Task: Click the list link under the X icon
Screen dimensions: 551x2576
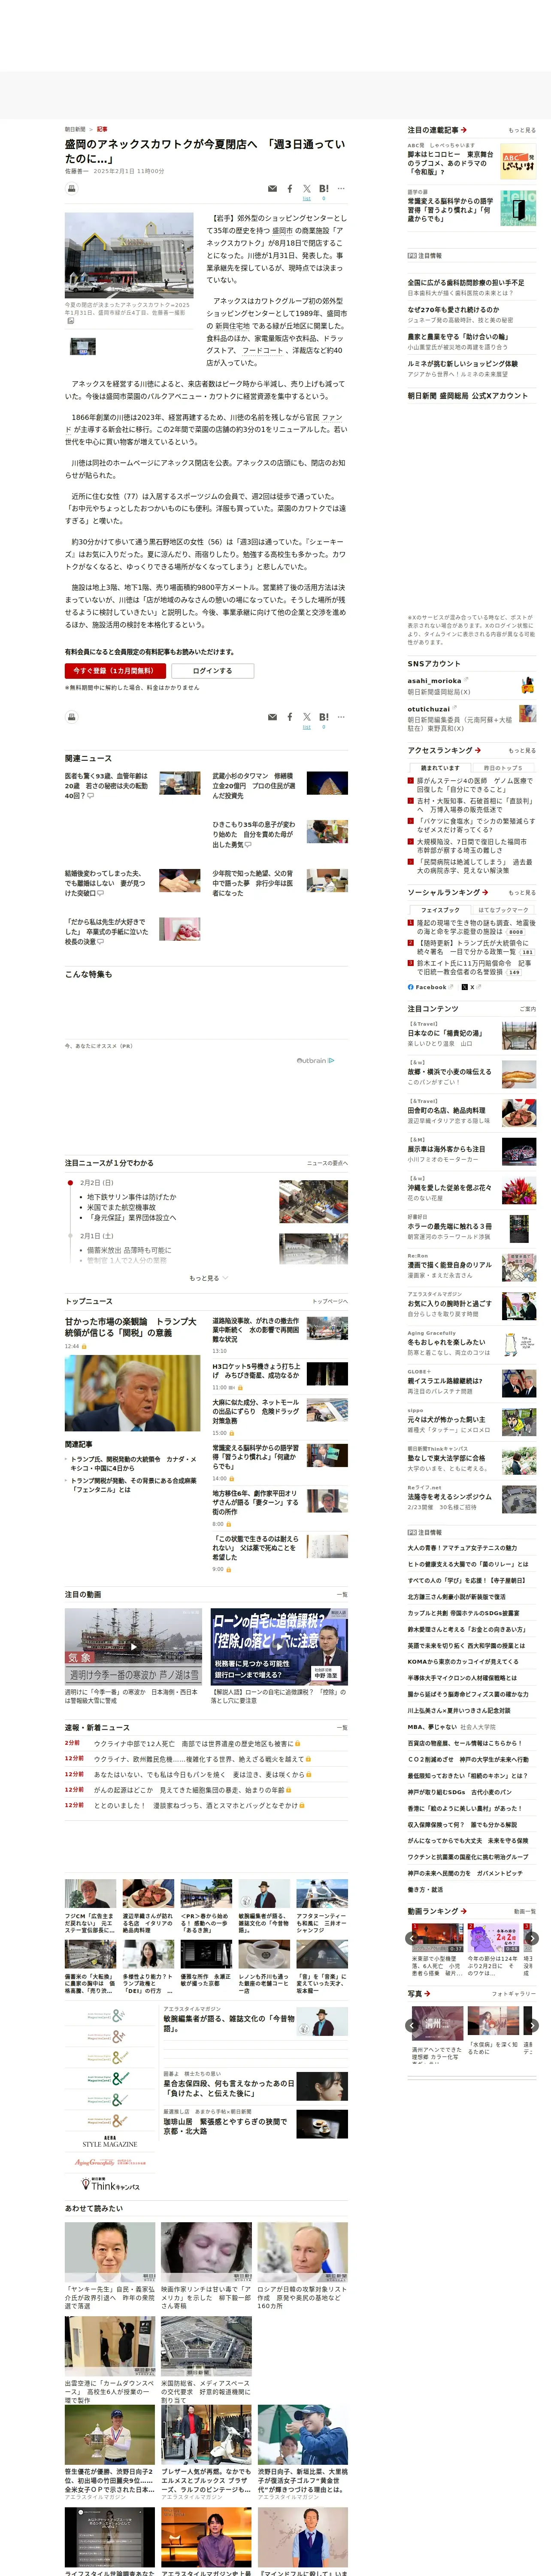Action: pos(307,200)
